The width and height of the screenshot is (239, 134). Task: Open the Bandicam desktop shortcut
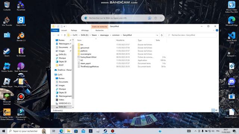coord(21,98)
